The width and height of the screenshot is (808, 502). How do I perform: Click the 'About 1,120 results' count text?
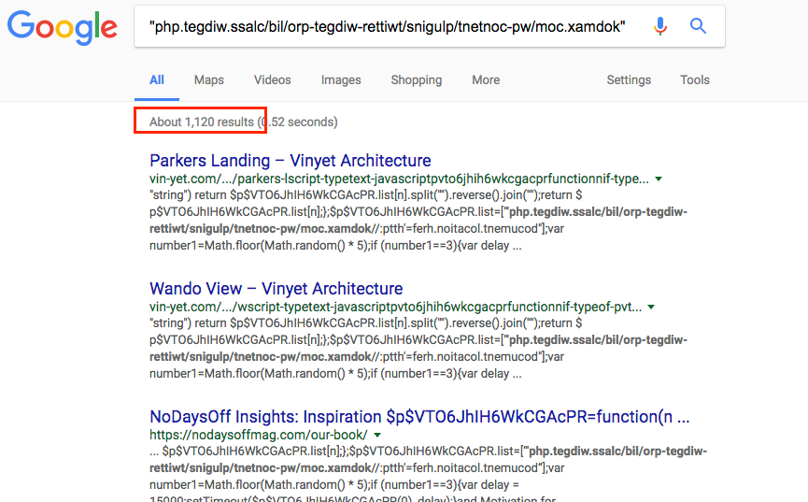point(202,122)
